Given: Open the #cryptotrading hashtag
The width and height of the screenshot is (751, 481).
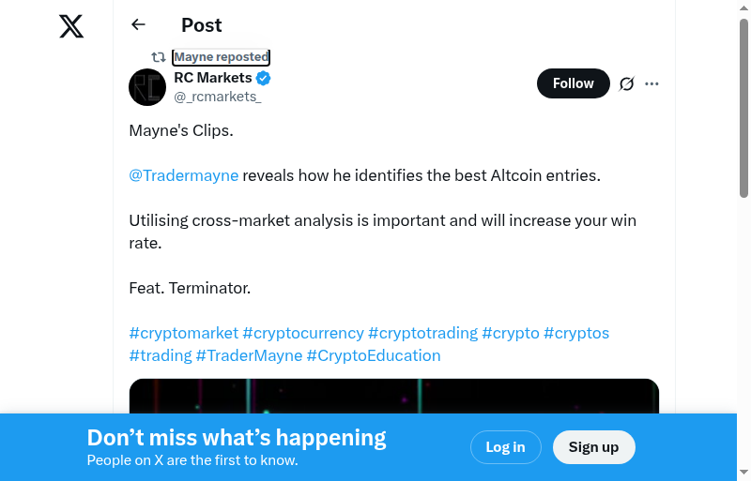Looking at the screenshot, I should tap(422, 333).
